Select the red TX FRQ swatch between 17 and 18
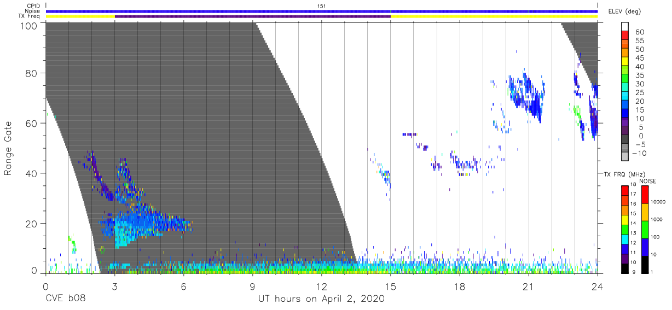This screenshot has height=310, width=672. click(624, 190)
